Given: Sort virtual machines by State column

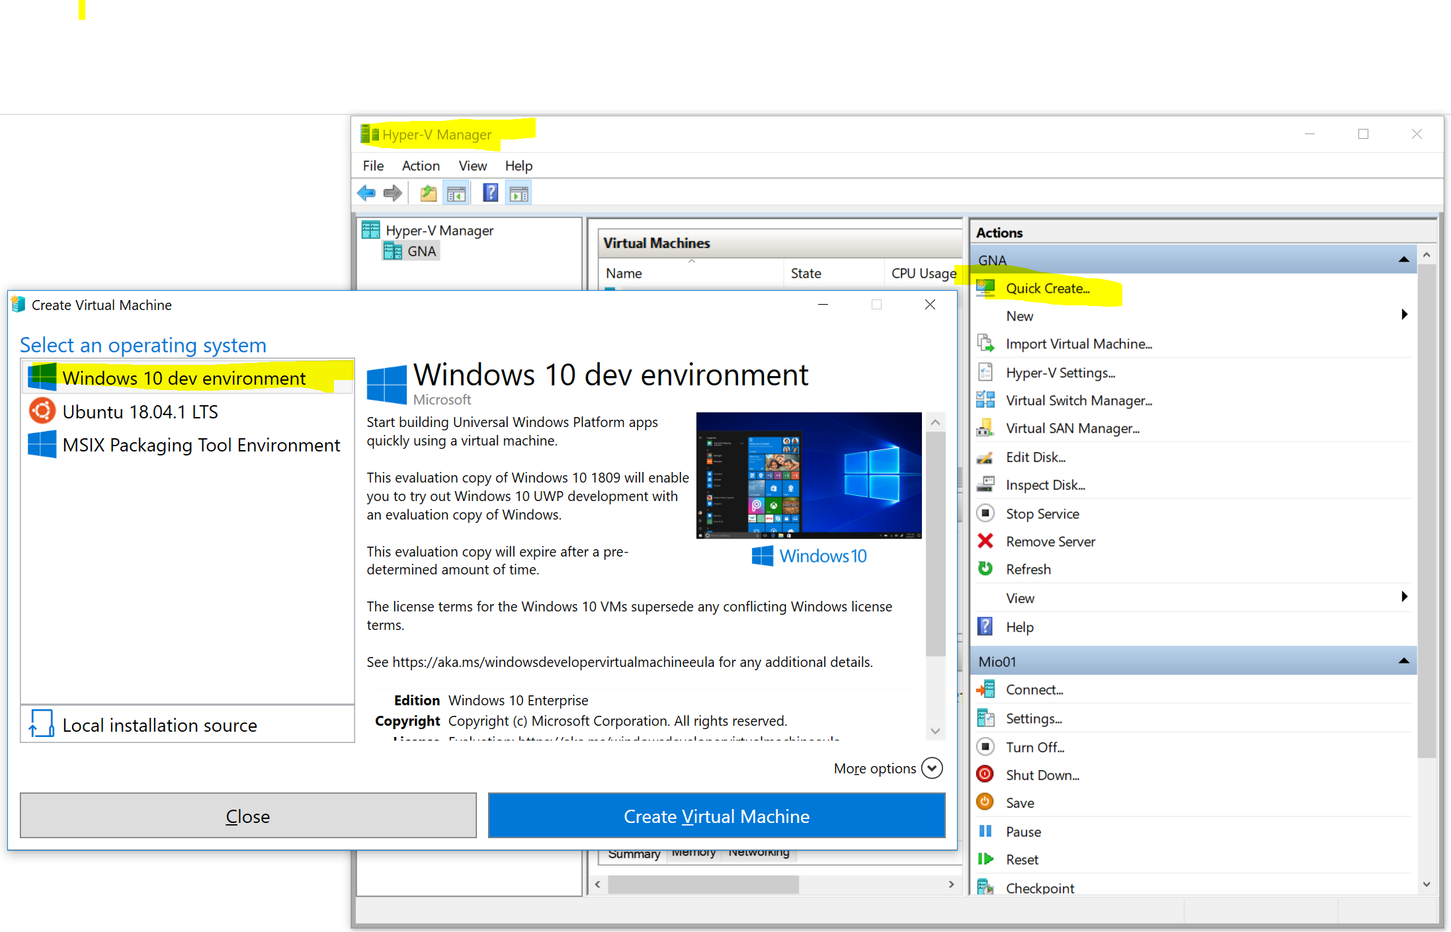Looking at the screenshot, I should click(x=833, y=273).
